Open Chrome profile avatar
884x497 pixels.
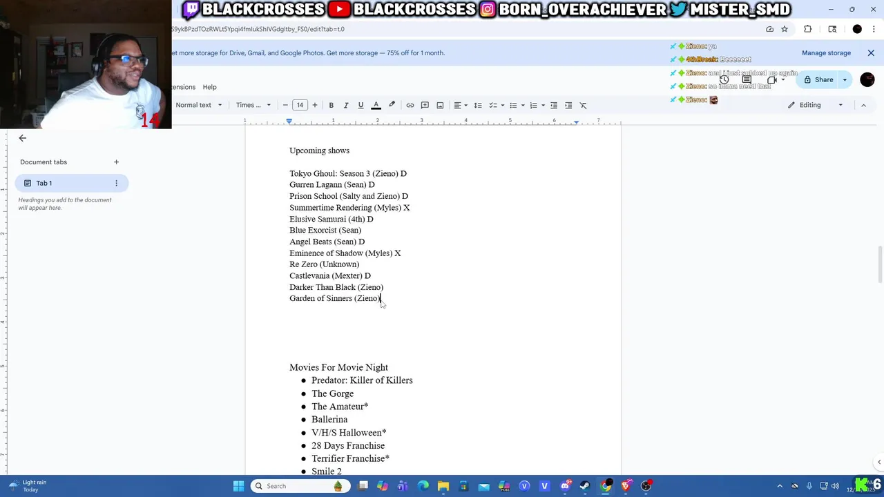coord(857,29)
